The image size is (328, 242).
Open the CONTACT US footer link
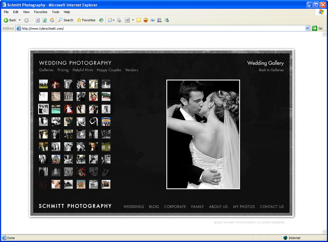[271, 206]
